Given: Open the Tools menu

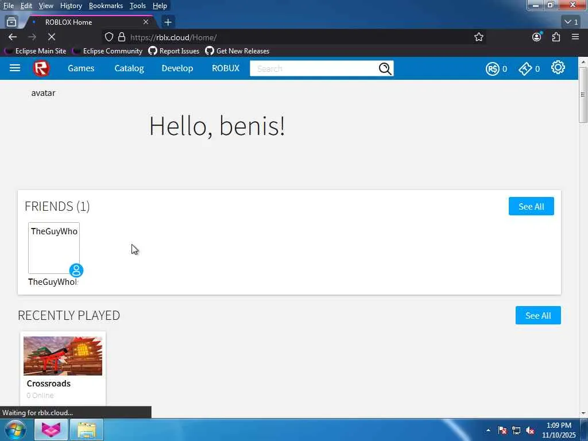Looking at the screenshot, I should (x=138, y=6).
